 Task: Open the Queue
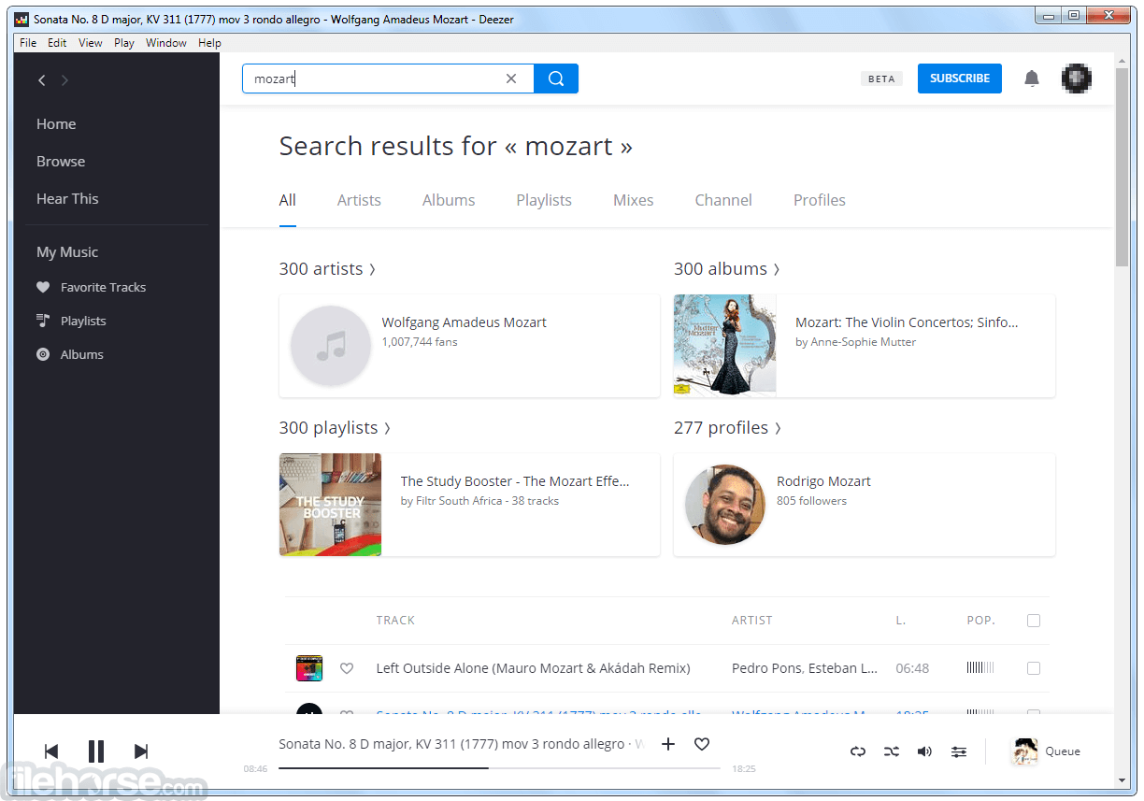pos(1046,751)
